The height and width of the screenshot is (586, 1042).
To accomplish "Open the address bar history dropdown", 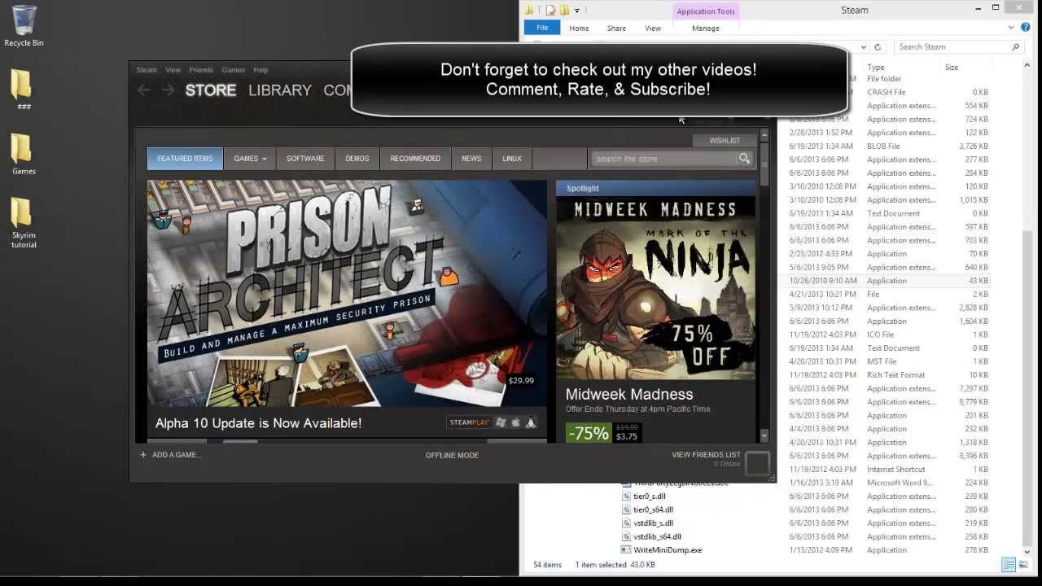I will tap(864, 47).
